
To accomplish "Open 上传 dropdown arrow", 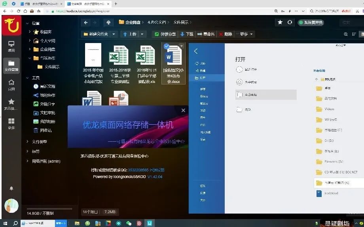I will tap(142, 34).
